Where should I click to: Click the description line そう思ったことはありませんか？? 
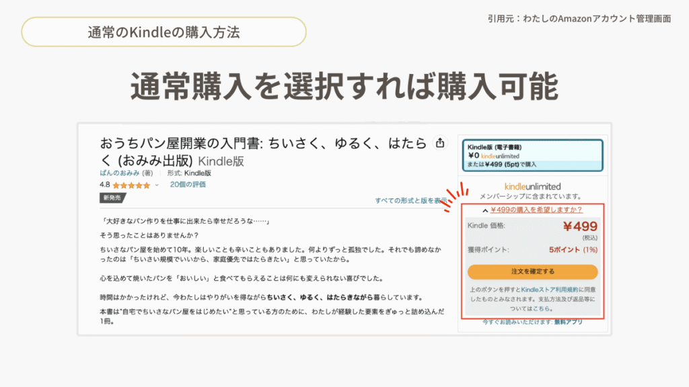tap(149, 235)
